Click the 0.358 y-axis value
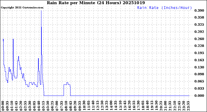 tap(199, 18)
